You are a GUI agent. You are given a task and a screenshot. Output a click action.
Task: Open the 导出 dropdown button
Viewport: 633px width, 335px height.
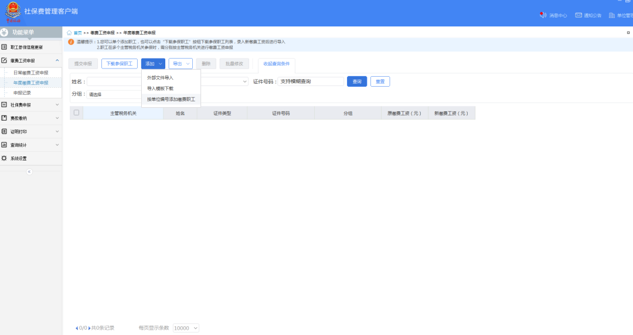(181, 64)
